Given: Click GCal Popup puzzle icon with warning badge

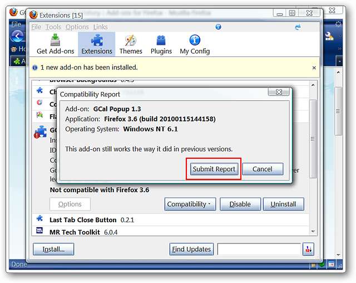Looking at the screenshot, I should pyautogui.click(x=41, y=132).
